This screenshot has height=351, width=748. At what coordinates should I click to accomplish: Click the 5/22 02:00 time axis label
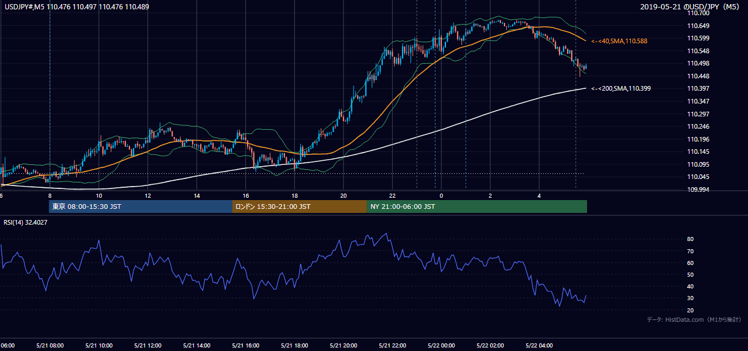pos(490,345)
